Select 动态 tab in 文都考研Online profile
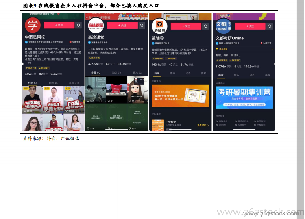This screenshot has width=305, height=219. pyautogui.click(x=252, y=75)
